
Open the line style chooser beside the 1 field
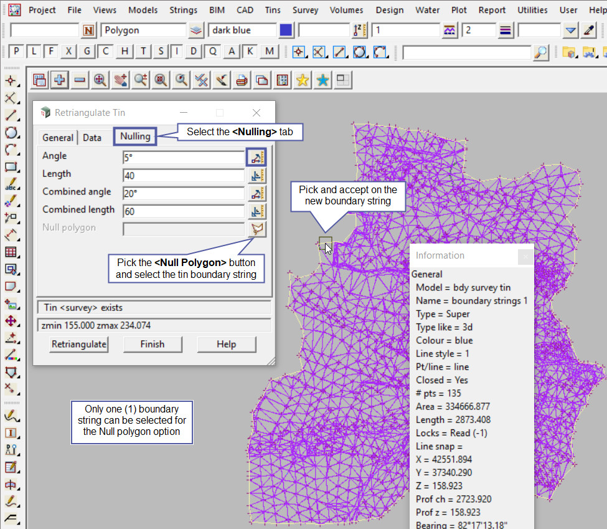[449, 31]
